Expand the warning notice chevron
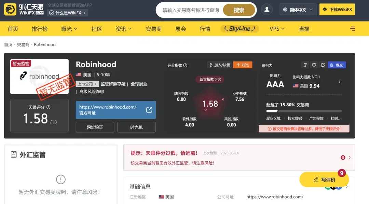 (x=350, y=158)
